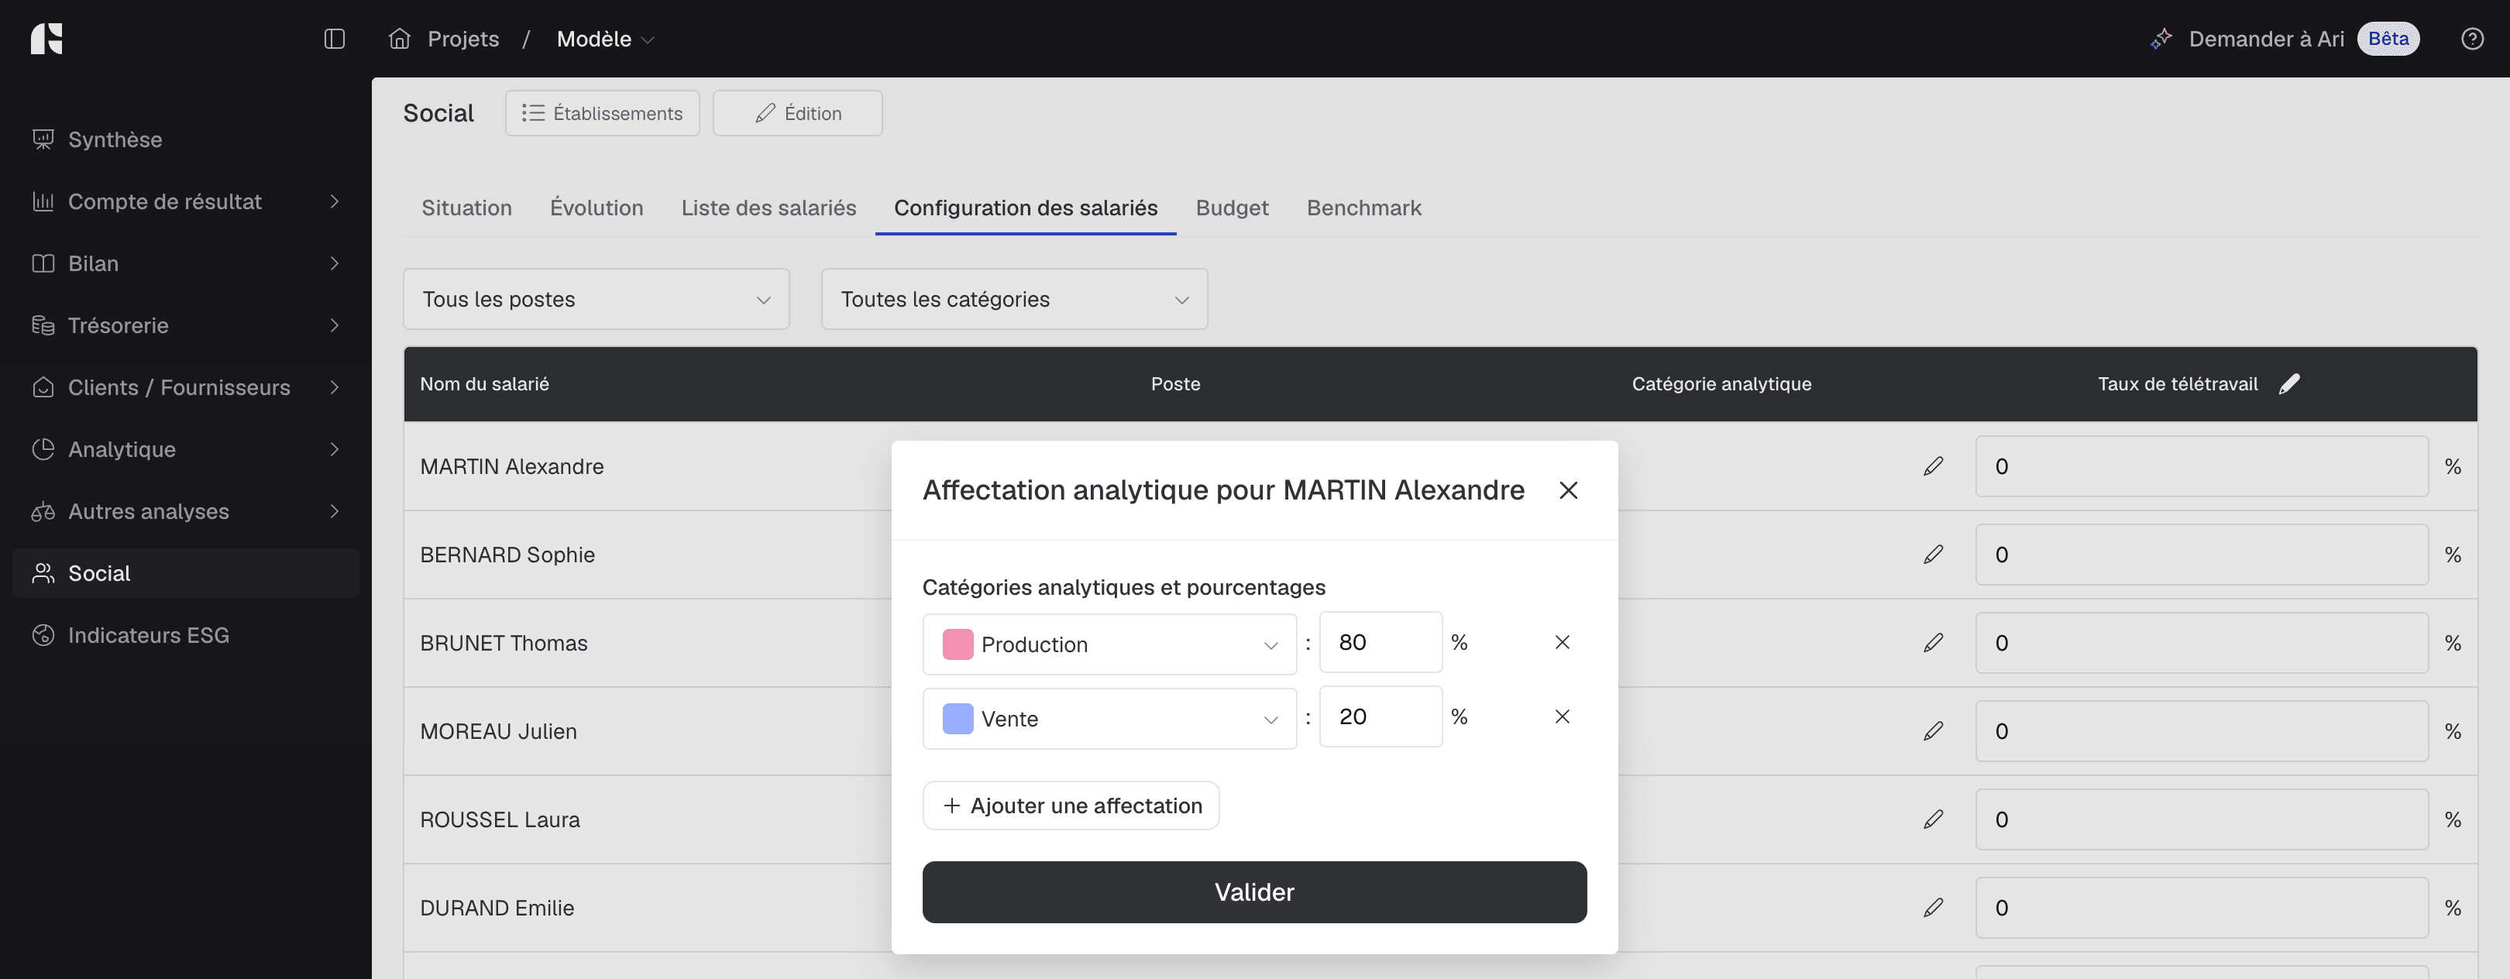Expand the Compte de résultat chevron
The image size is (2510, 979).
click(334, 201)
